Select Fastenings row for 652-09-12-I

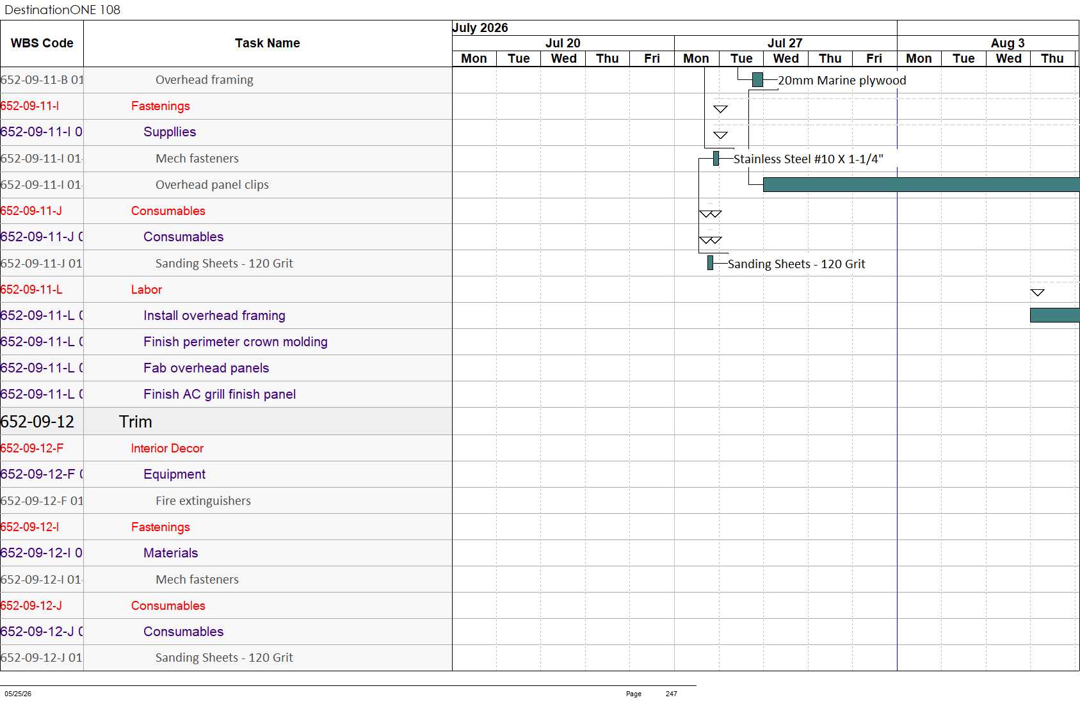pyautogui.click(x=226, y=527)
